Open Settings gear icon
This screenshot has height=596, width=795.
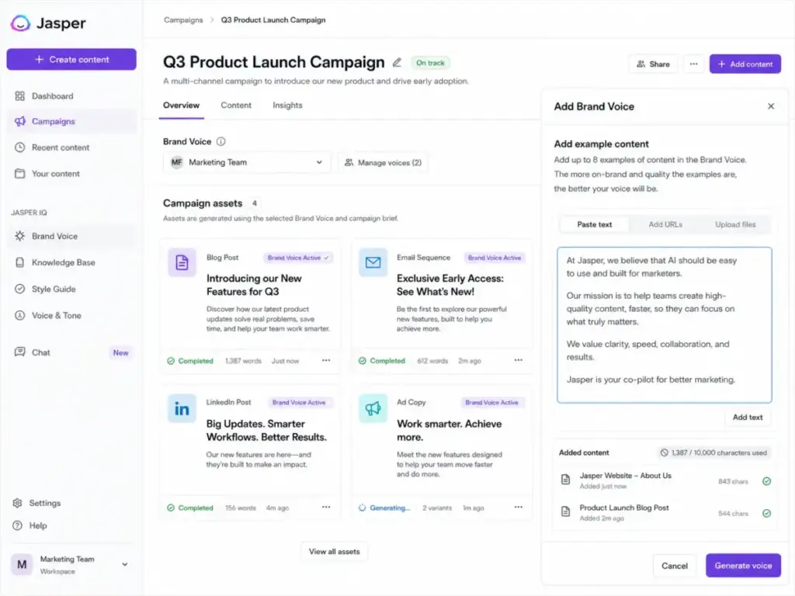pos(17,503)
